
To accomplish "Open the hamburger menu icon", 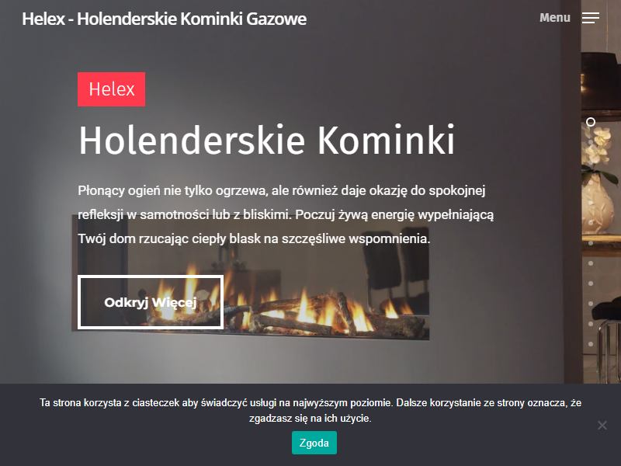I will click(591, 18).
